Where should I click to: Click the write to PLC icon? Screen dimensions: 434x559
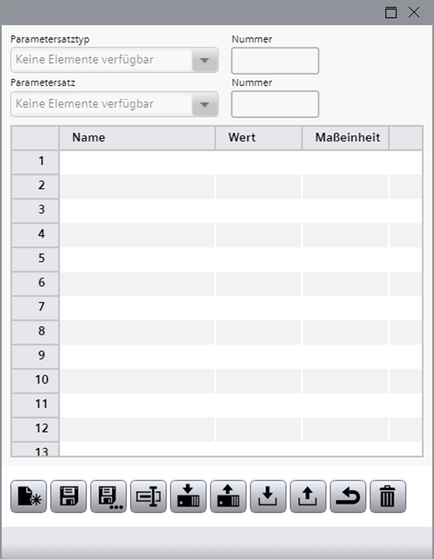[x=188, y=496]
